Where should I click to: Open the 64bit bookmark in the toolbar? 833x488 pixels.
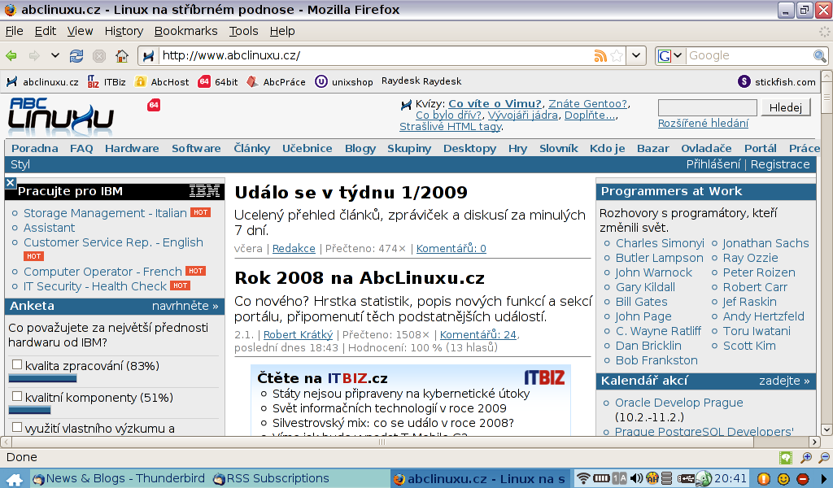click(218, 82)
